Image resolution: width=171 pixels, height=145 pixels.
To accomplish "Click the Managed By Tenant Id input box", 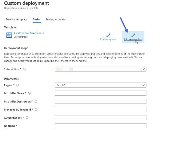I will click(100, 109).
